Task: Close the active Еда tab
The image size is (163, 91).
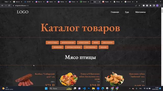Action: [x=99, y=2]
